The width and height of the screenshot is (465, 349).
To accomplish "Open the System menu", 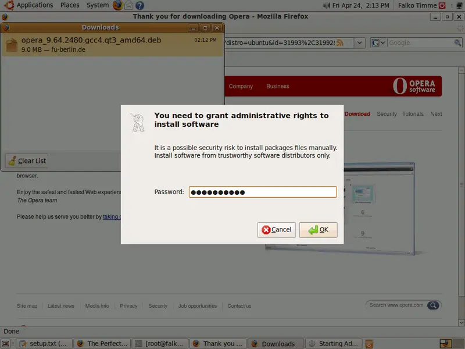I will pos(98,5).
